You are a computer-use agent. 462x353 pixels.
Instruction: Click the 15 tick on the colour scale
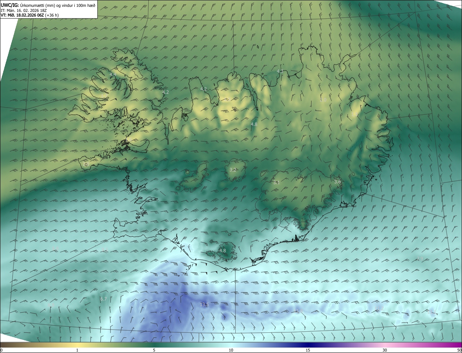[x=308, y=350]
